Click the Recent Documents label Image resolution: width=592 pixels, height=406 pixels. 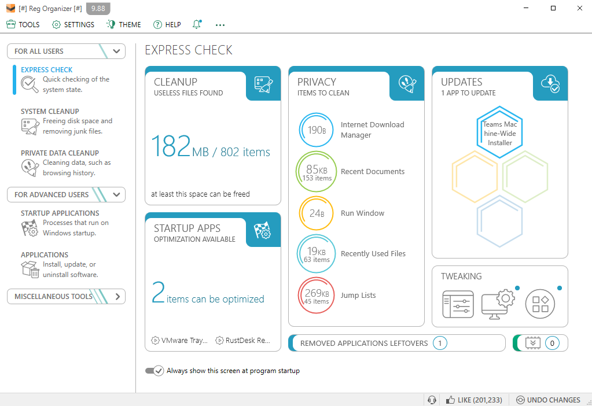373,171
